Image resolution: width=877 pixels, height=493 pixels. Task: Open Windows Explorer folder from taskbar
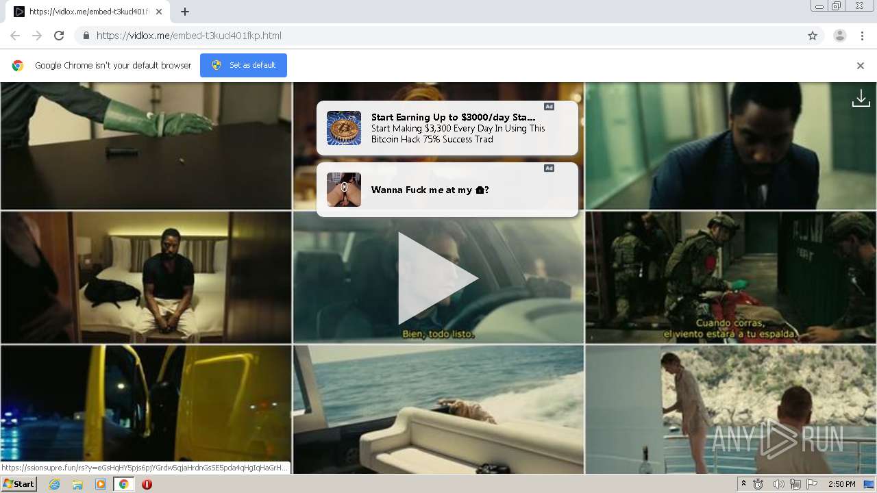(x=77, y=484)
